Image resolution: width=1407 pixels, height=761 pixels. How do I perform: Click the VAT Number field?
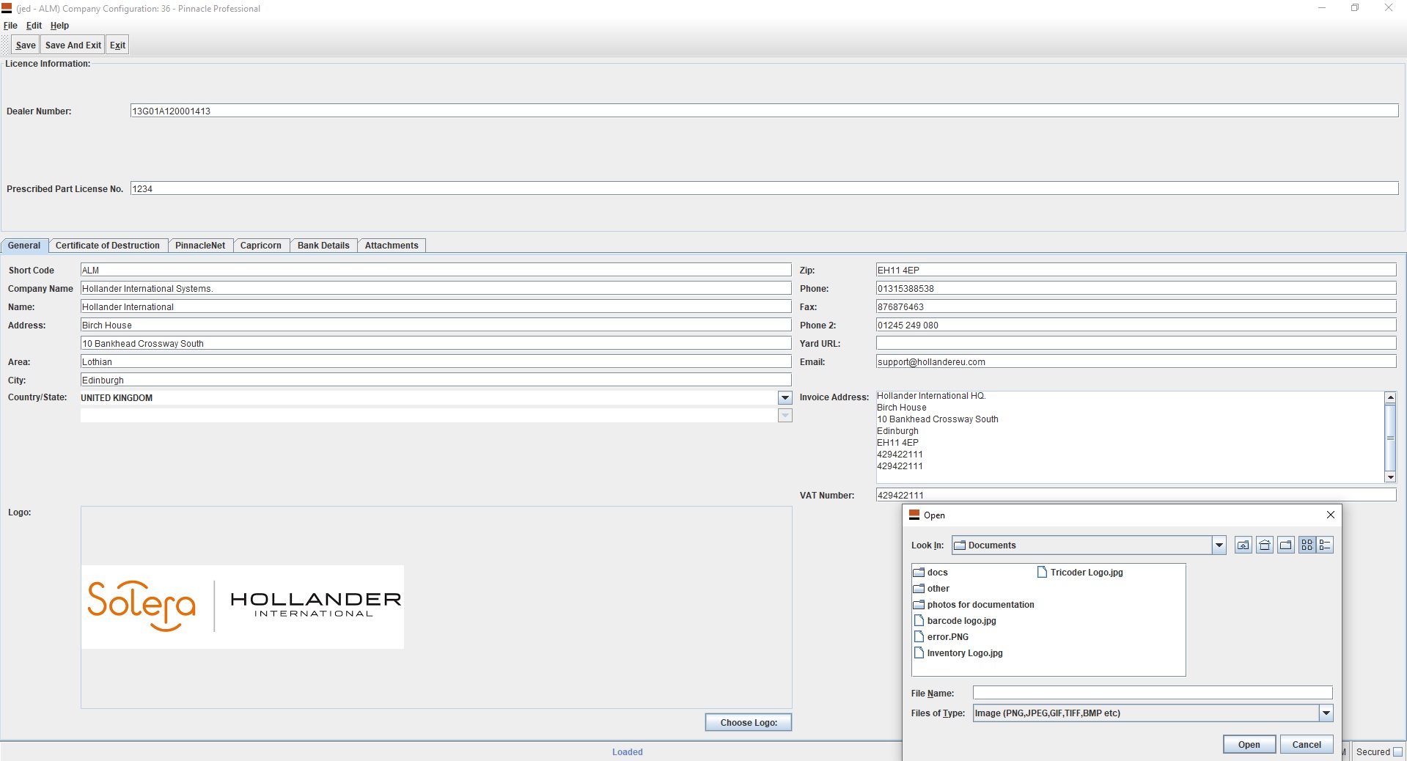tap(1136, 495)
